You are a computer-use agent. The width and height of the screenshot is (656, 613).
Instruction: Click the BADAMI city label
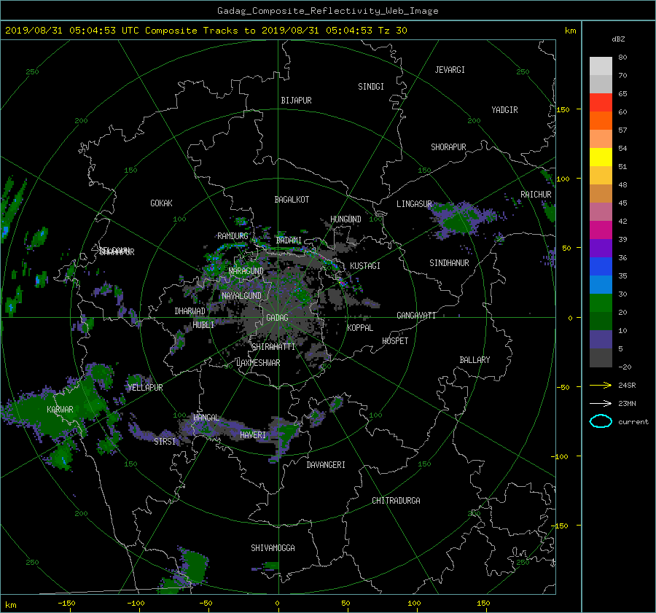tap(289, 241)
